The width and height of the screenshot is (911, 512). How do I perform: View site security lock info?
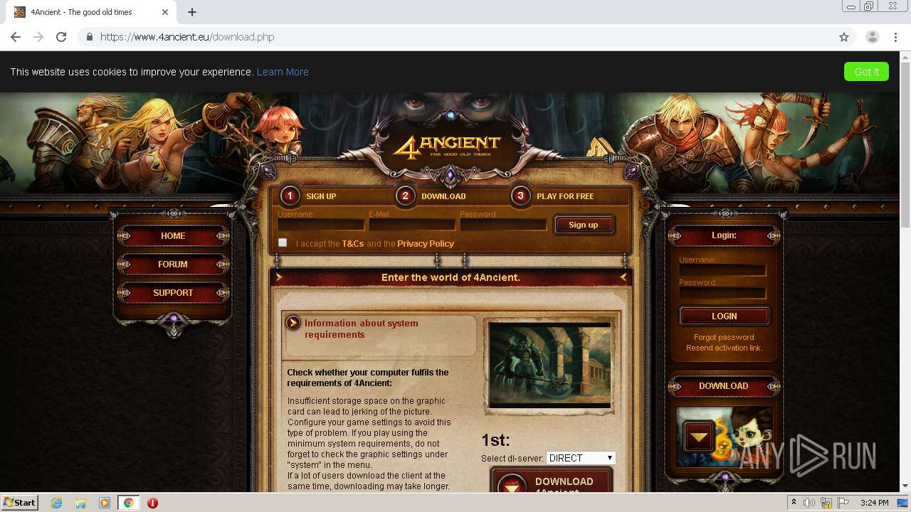[x=89, y=37]
